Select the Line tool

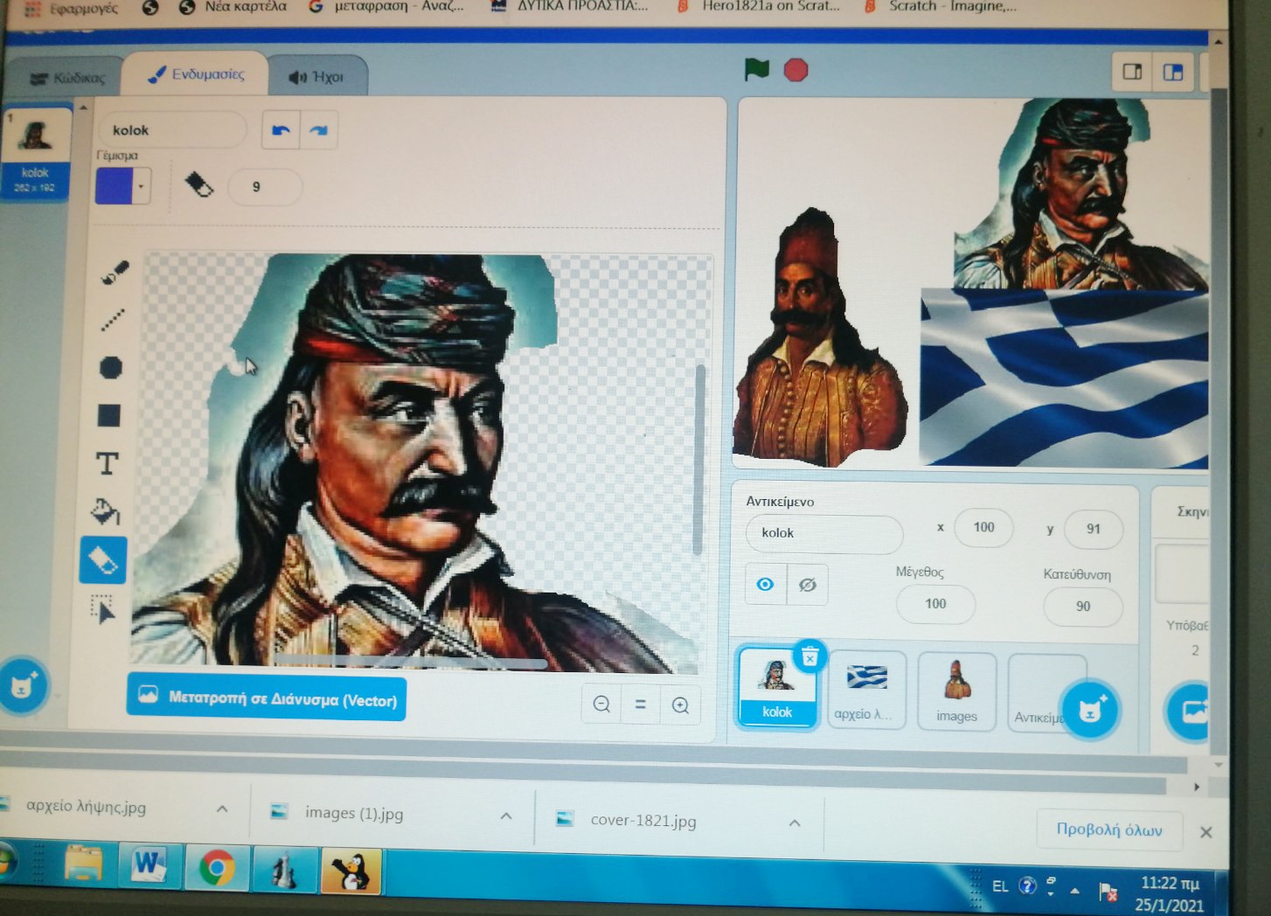[x=112, y=321]
